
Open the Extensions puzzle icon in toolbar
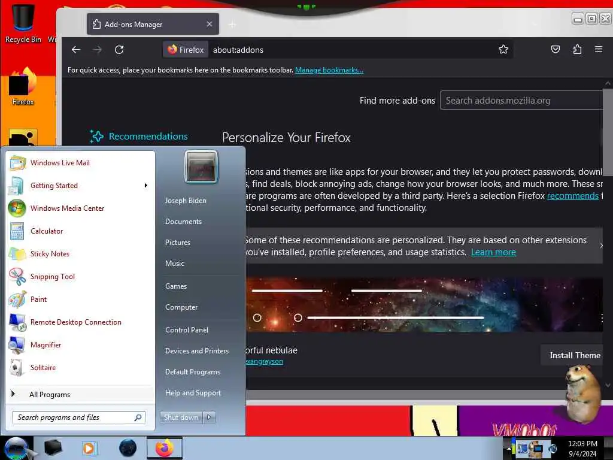tap(577, 49)
